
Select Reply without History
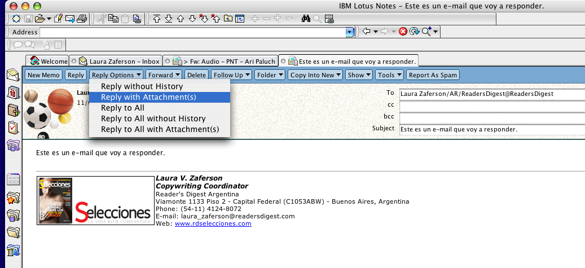[x=159, y=86]
